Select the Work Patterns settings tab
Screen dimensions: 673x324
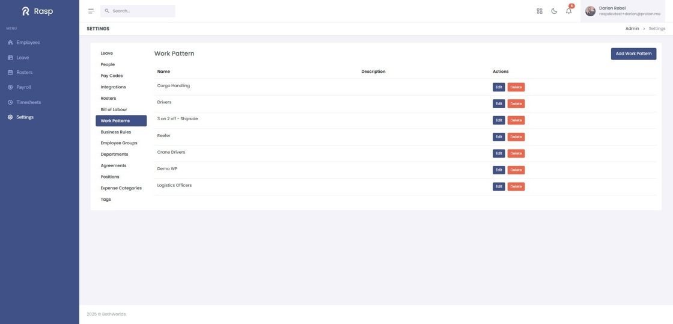coord(121,121)
